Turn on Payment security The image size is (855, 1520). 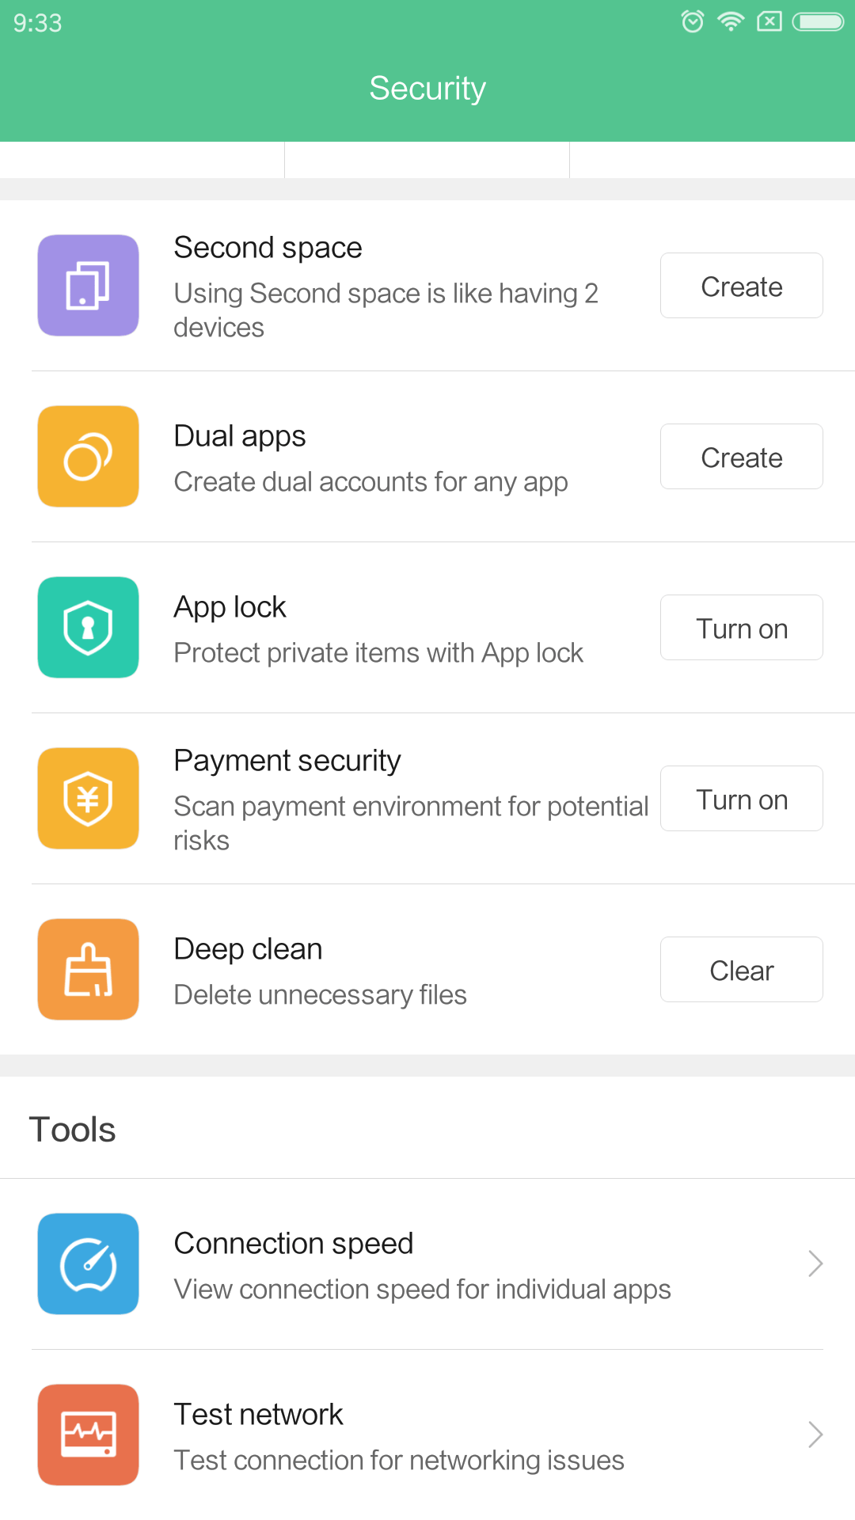coord(742,798)
